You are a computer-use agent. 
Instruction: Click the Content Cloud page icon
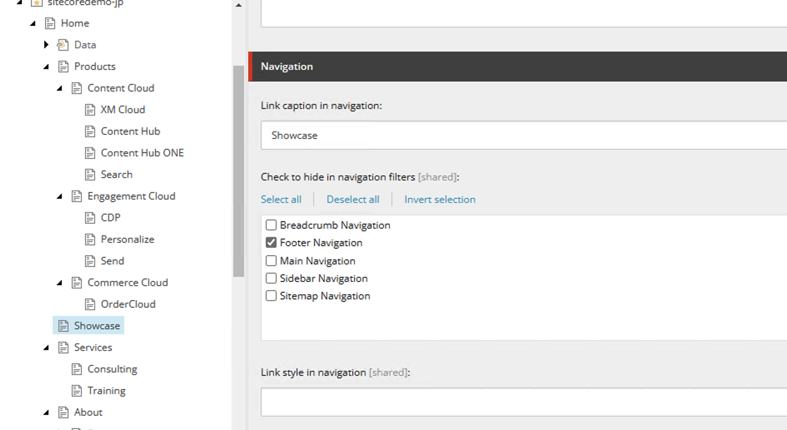click(x=77, y=88)
